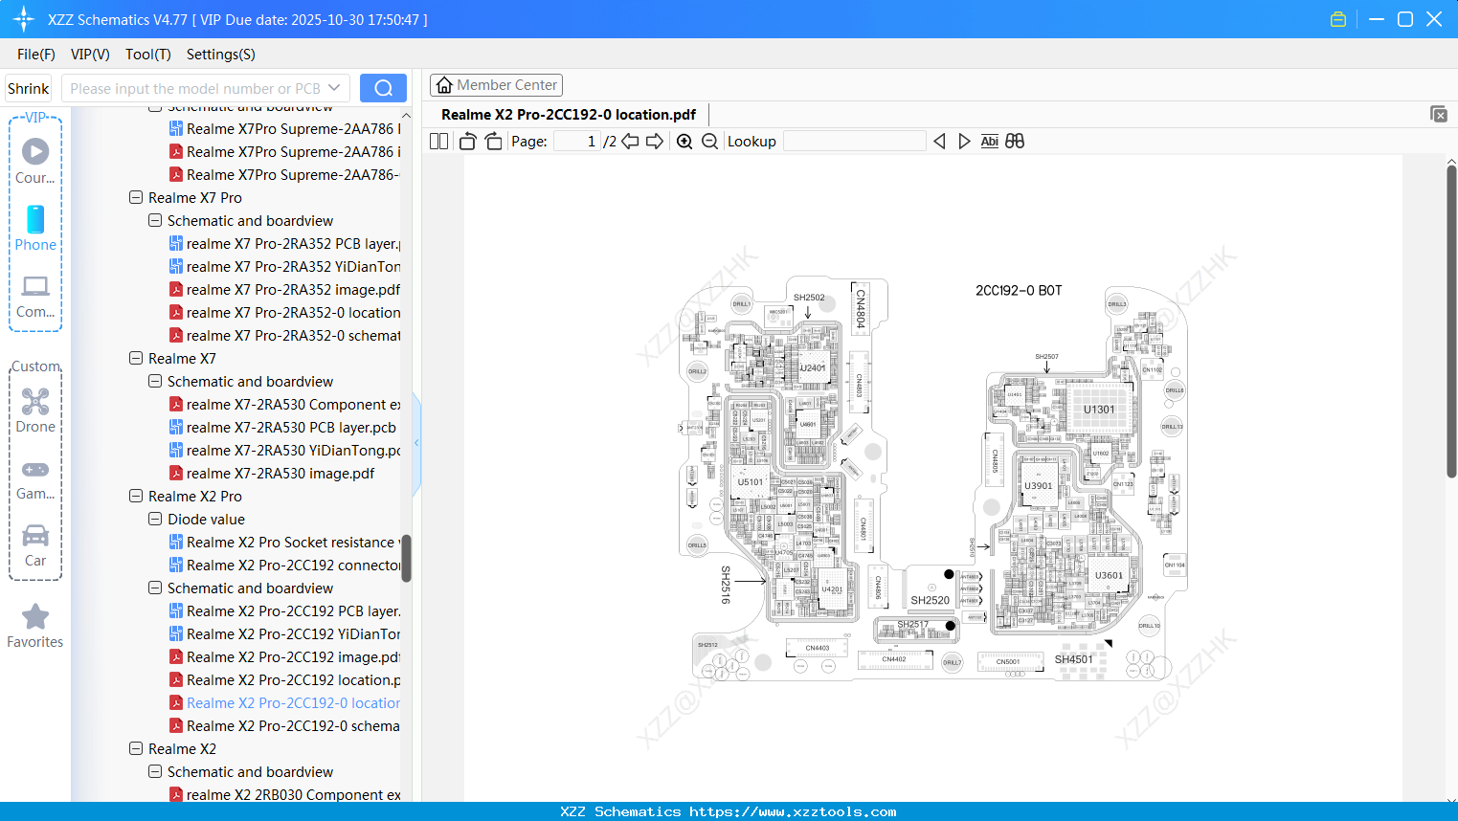This screenshot has height=821, width=1458.
Task: Open the model number dropdown arrow
Action: [334, 88]
